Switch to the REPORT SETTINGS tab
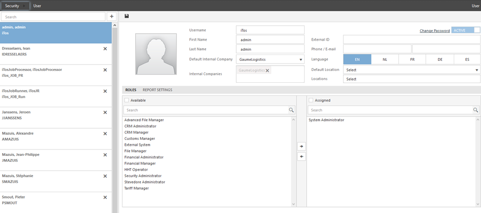The height and width of the screenshot is (213, 481). (x=157, y=90)
